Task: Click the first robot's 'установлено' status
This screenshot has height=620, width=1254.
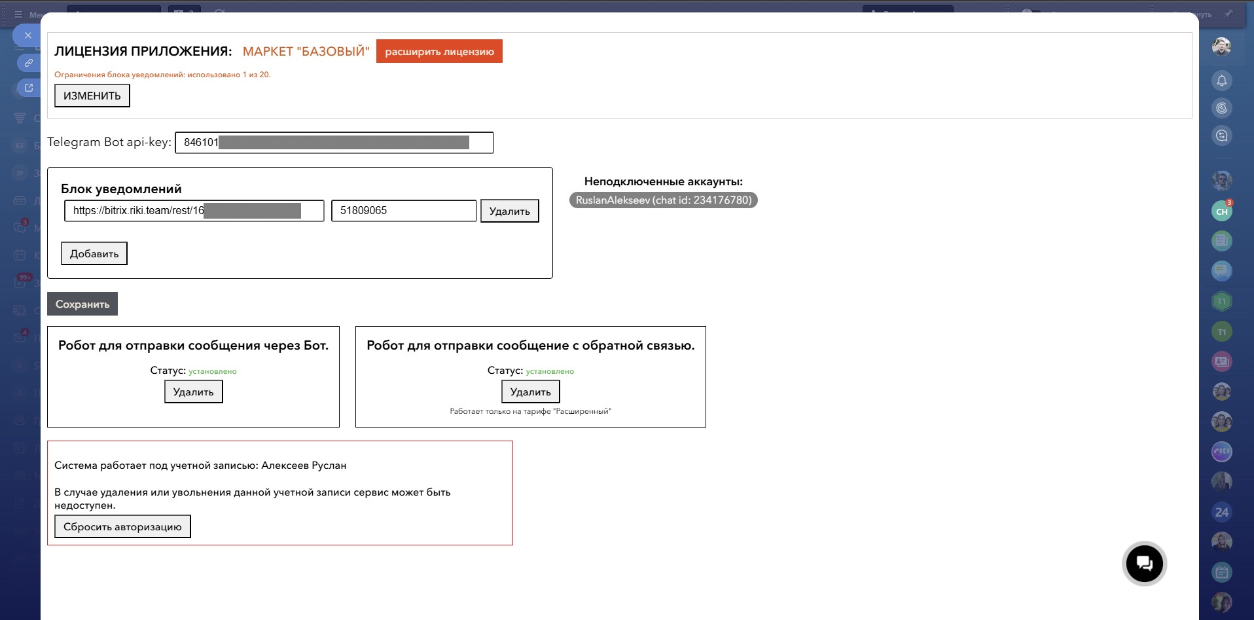Action: point(213,371)
